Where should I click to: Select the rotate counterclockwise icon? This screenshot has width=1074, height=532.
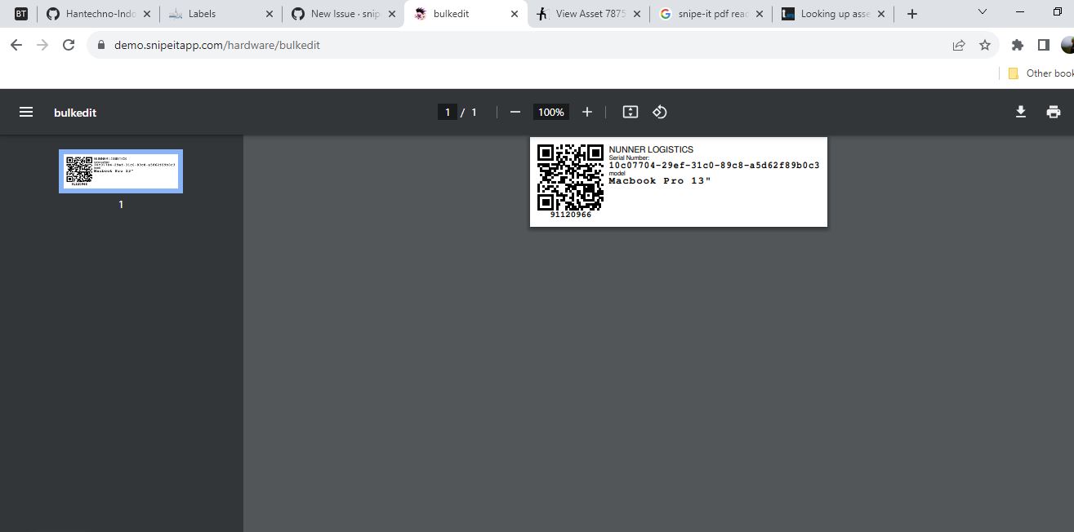(660, 111)
